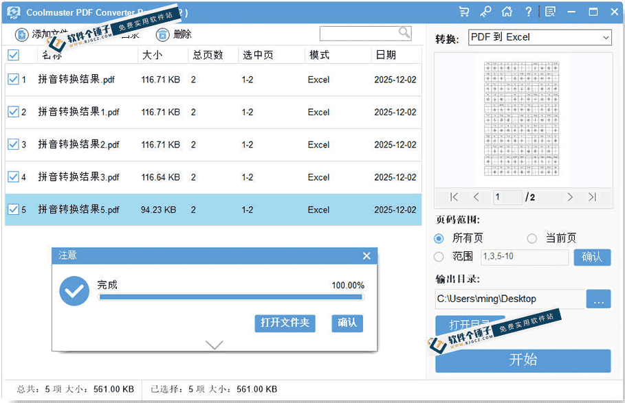This screenshot has height=403, width=625.
Task: Click the feedback icon in title bar
Action: point(550,12)
